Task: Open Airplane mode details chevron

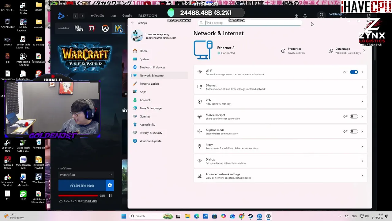Action: [x=362, y=131]
